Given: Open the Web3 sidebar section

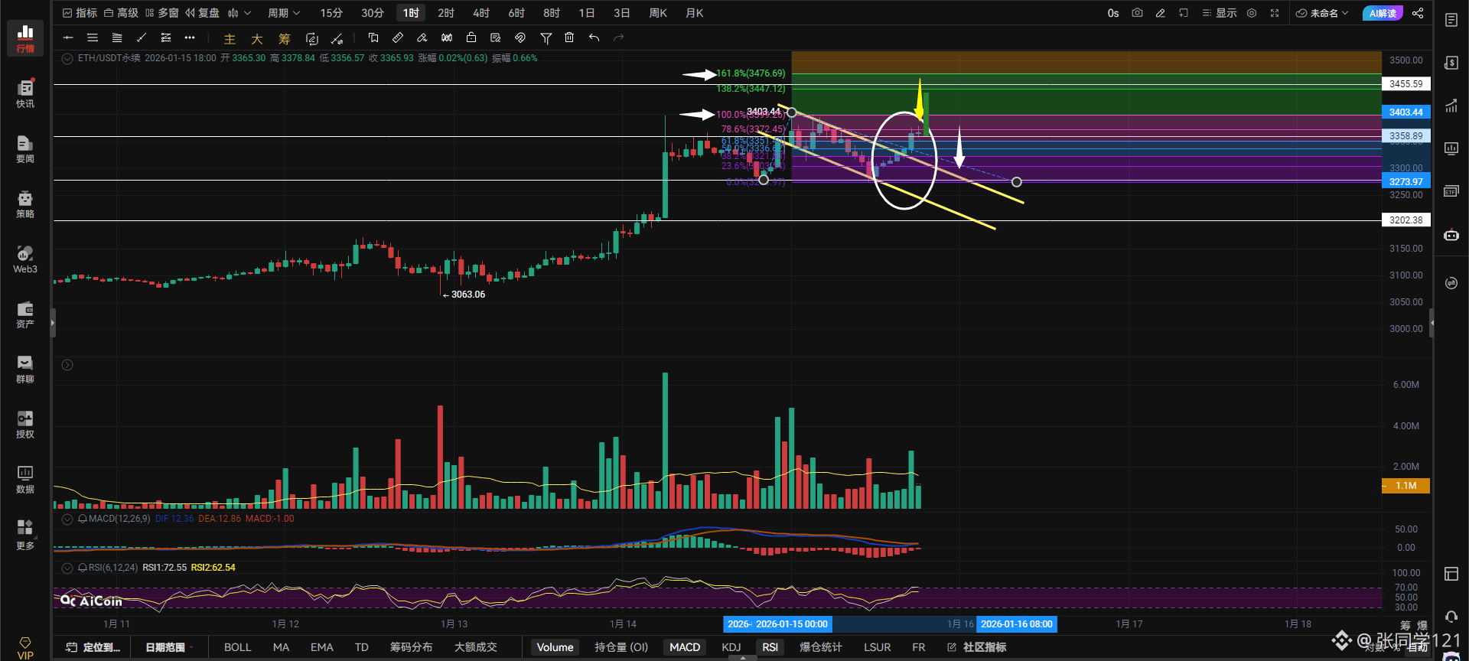Looking at the screenshot, I should tap(25, 259).
